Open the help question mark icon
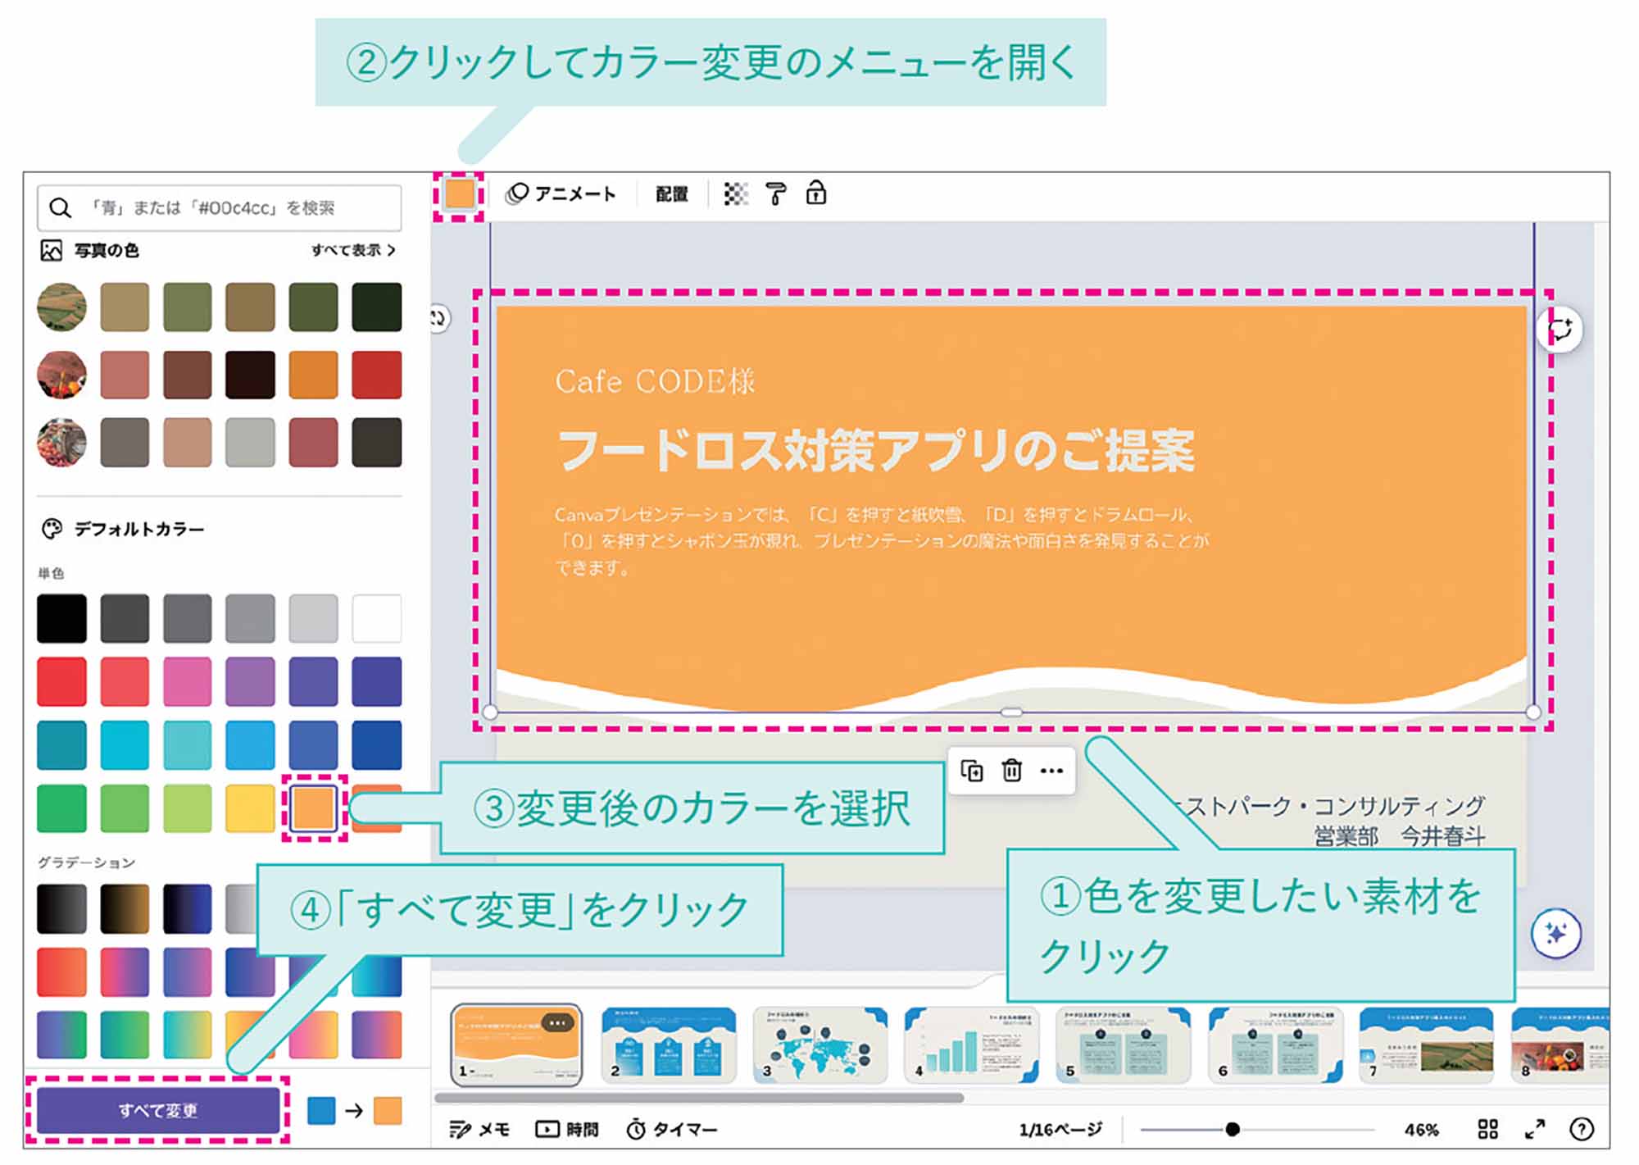Viewport: 1639px width, 1165px height. [x=1582, y=1129]
